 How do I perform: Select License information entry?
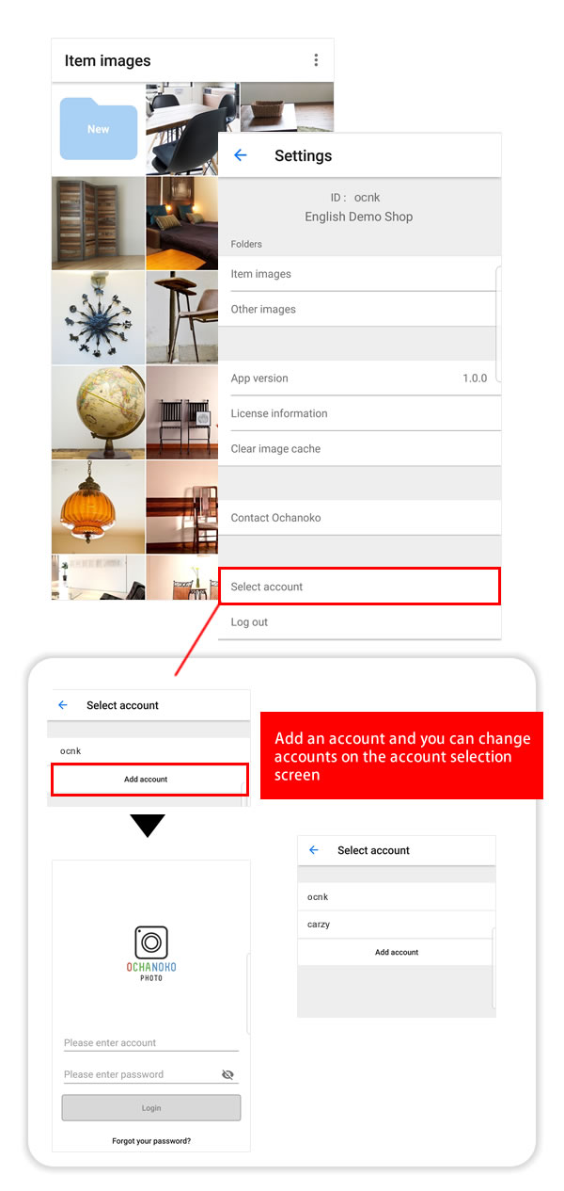(x=359, y=413)
